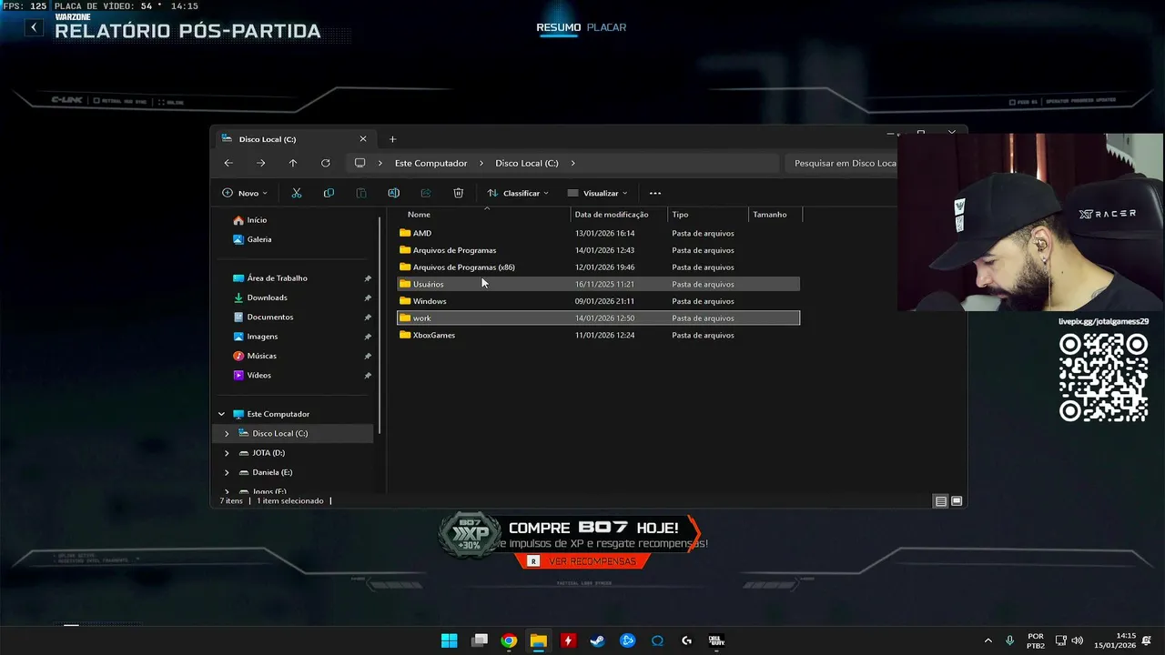Screen dimensions: 1165x655
Task: Open Vídeos quick access folder
Action: 258,376
